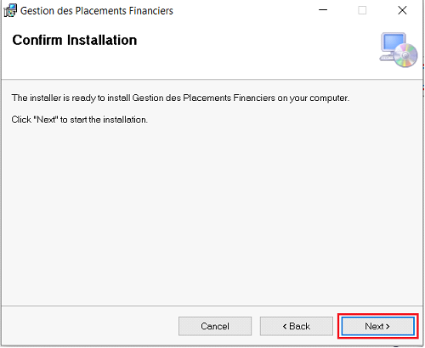The height and width of the screenshot is (348, 425).
Task: Start the installation with Next
Action: click(377, 326)
